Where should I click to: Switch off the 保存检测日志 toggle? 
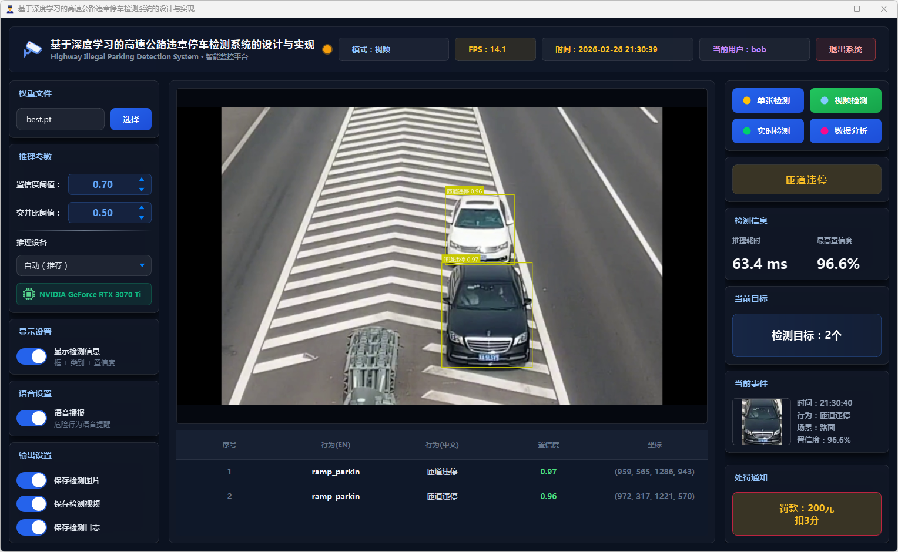click(x=32, y=527)
